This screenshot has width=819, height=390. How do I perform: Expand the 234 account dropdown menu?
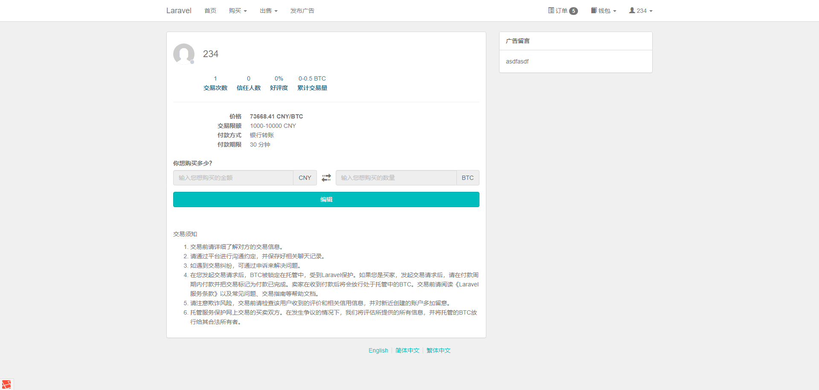click(x=640, y=10)
